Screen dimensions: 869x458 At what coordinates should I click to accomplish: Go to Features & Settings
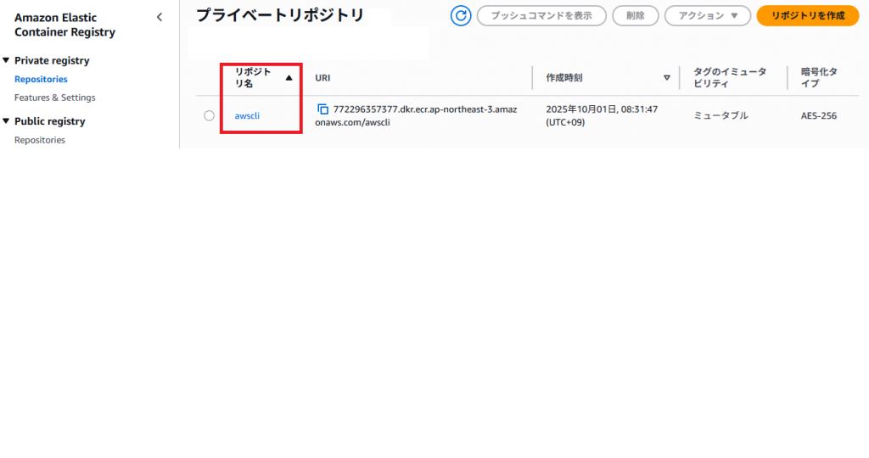(x=55, y=98)
